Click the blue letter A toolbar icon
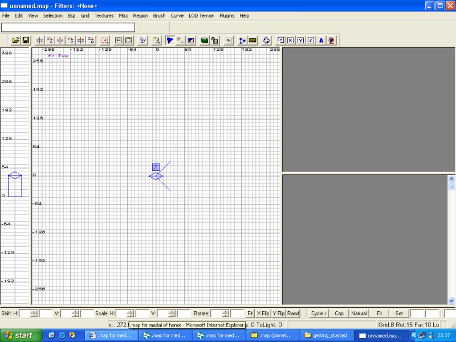Viewport: 456px width, 342px height. tap(321, 40)
